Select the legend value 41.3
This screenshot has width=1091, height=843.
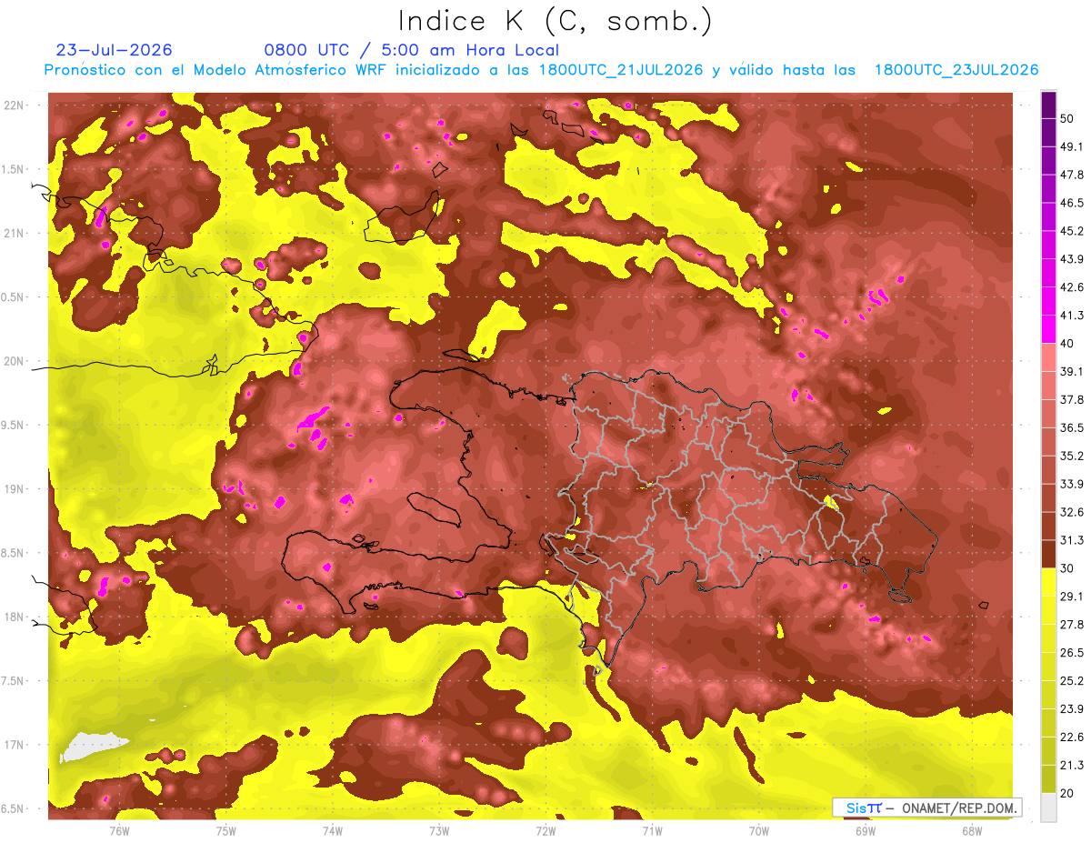click(1071, 316)
